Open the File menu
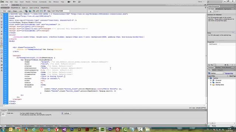 (7, 2)
